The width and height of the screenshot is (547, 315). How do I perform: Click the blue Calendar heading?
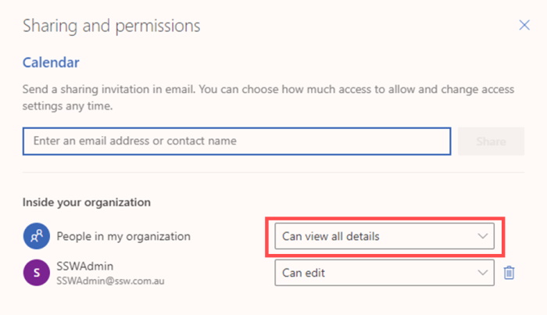(51, 63)
